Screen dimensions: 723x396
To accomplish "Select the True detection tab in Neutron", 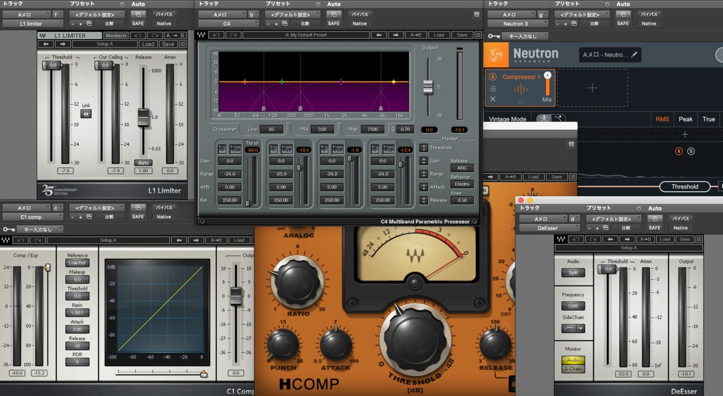I will (709, 119).
